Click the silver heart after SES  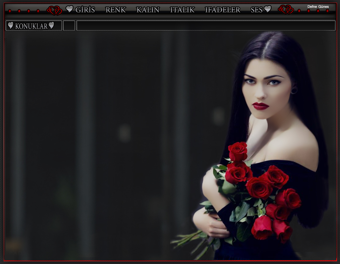click(267, 9)
